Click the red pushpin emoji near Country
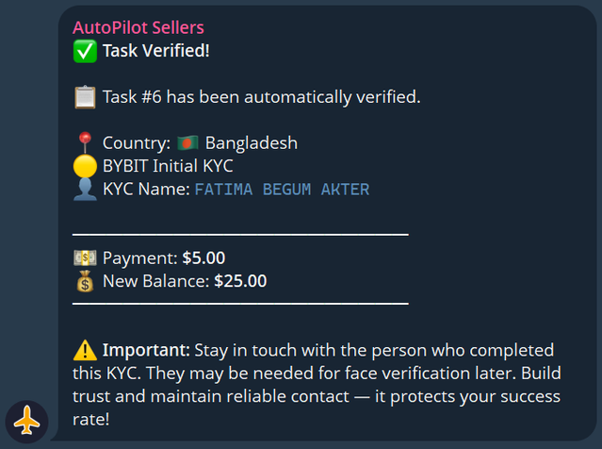This screenshot has height=449, width=602. 85,143
